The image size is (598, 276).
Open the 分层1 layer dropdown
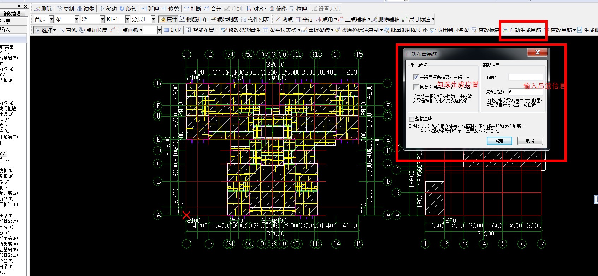pyautogui.click(x=153, y=19)
